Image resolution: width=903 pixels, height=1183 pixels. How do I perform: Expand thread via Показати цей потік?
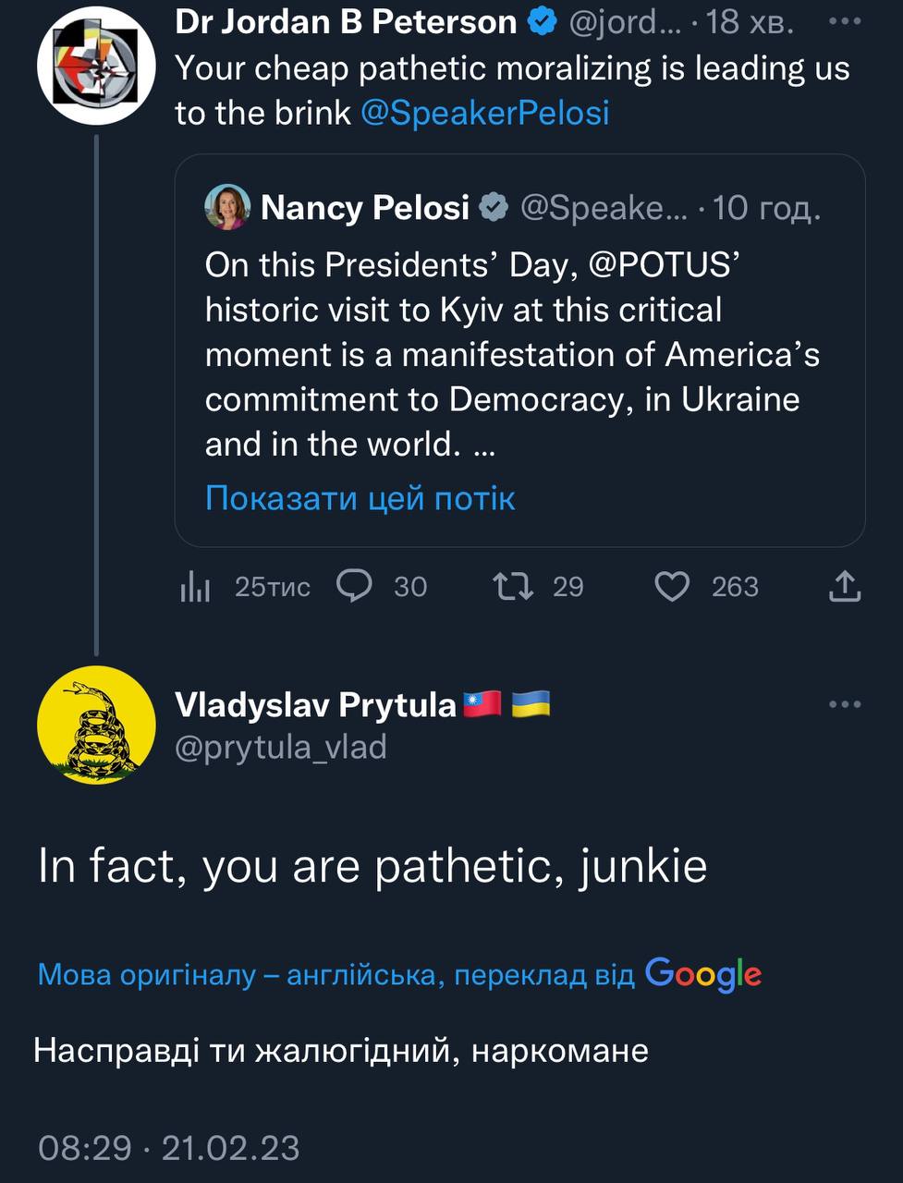pyautogui.click(x=360, y=498)
